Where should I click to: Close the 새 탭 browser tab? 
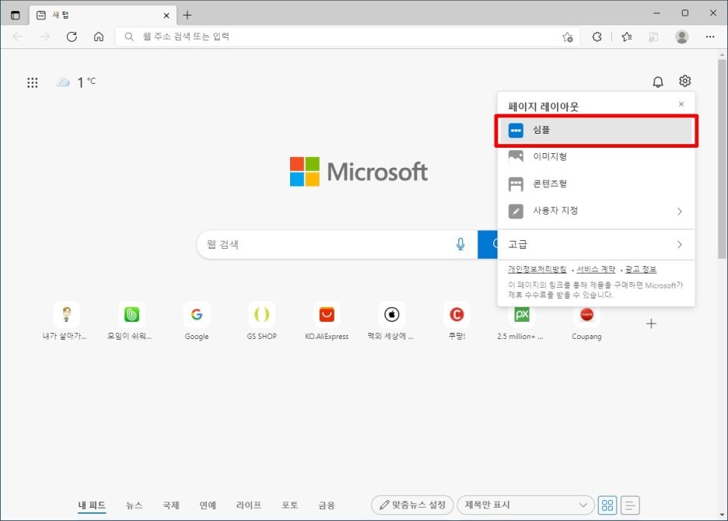[166, 16]
